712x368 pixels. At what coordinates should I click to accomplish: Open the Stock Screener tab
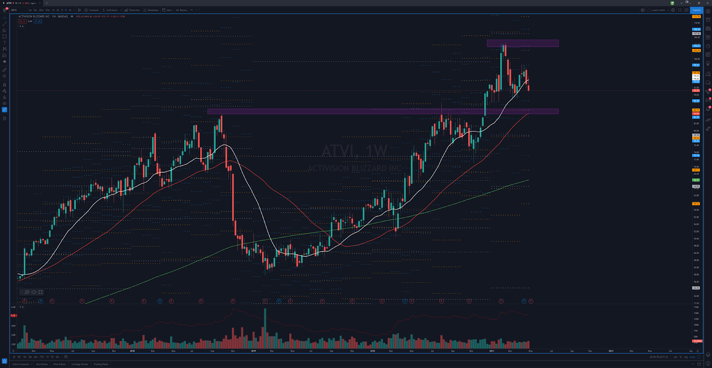pos(20,364)
